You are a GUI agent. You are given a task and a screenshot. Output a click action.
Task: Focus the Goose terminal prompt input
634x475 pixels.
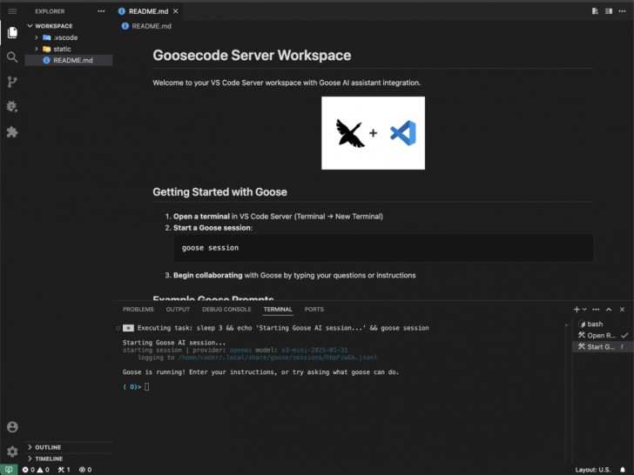147,387
